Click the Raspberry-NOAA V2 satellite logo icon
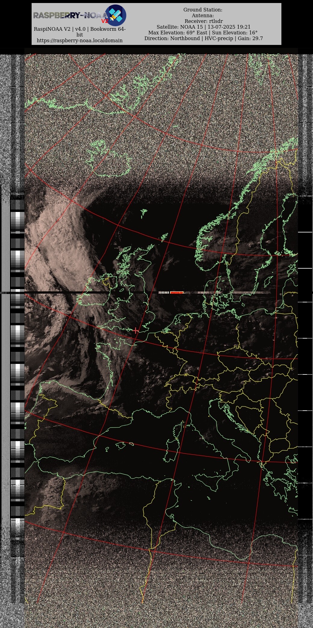The width and height of the screenshot is (313, 628). 115,15
